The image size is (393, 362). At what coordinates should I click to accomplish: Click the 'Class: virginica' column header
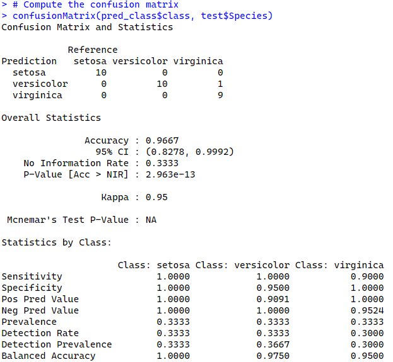click(x=339, y=265)
